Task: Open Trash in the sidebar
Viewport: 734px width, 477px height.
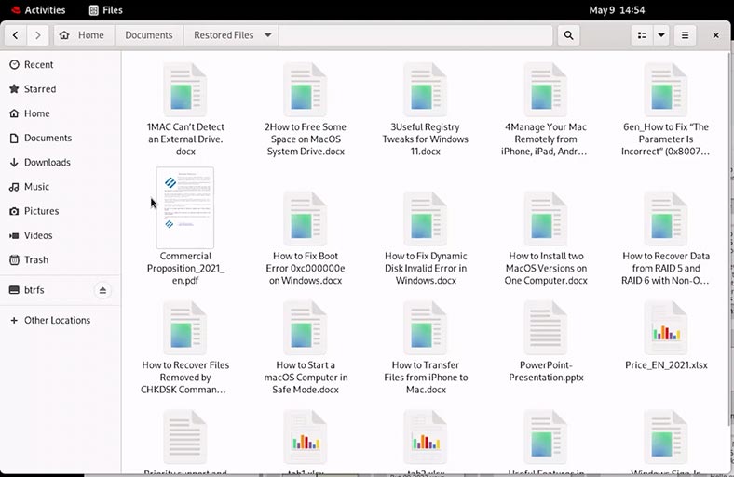Action: (x=35, y=260)
